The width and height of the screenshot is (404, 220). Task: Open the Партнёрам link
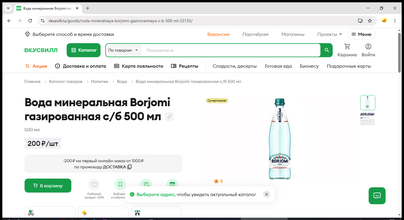click(255, 34)
